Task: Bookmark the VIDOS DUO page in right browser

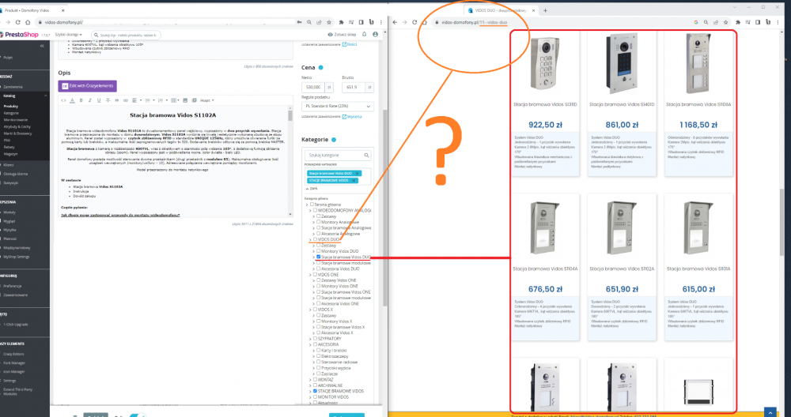Action: [x=725, y=22]
